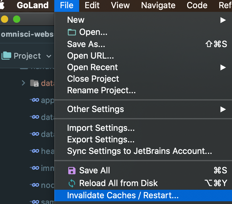Screen dimensions: 232x204
Task: Expand the data folder in tree
Action: point(23,83)
